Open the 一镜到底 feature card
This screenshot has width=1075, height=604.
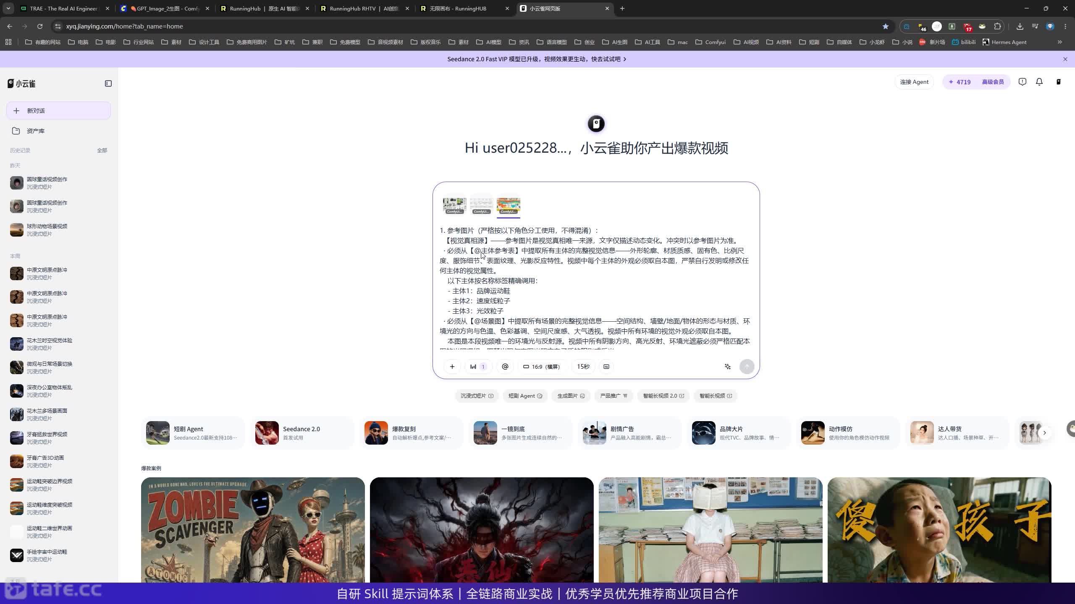pyautogui.click(x=521, y=433)
